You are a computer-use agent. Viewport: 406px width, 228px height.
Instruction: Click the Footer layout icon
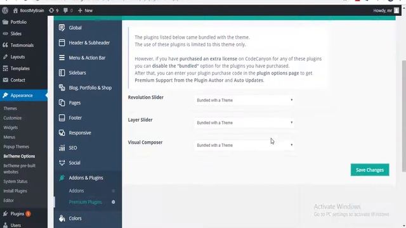tap(62, 118)
